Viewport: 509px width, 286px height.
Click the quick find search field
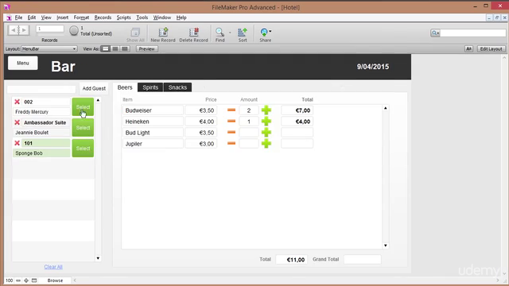472,33
